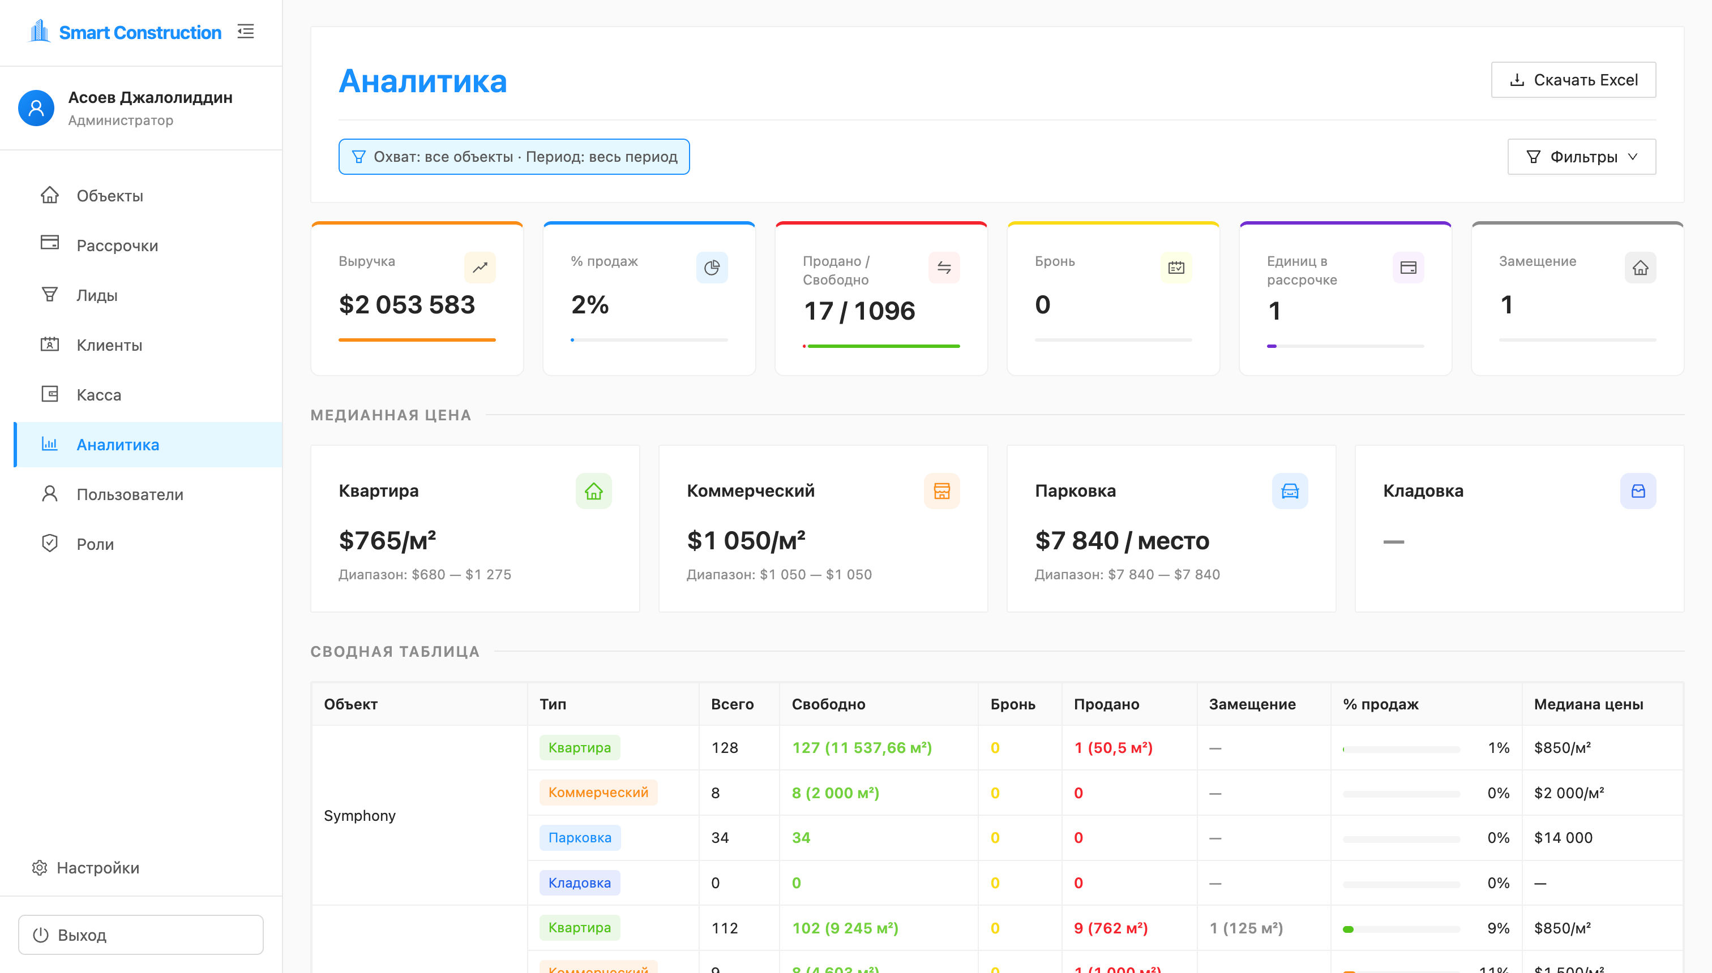Screen dimensions: 1712x973
Task: Click the green home icon in Квартира card
Action: tap(593, 491)
